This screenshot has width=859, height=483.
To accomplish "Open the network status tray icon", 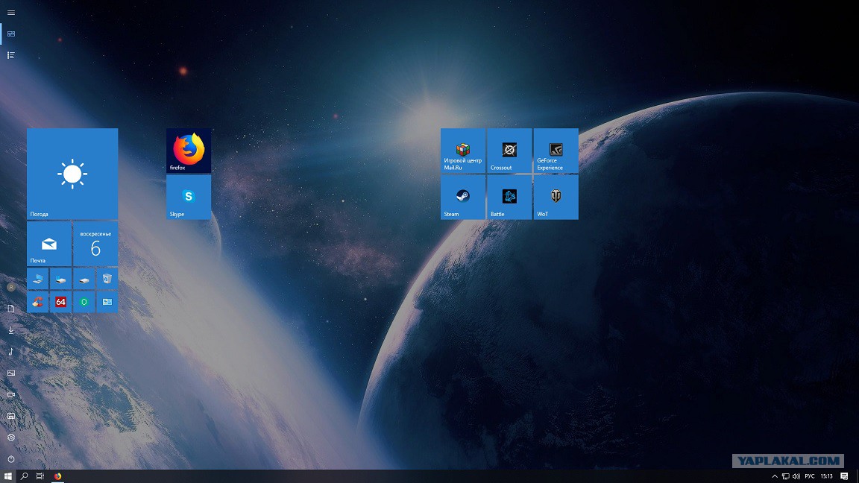I will [x=786, y=476].
